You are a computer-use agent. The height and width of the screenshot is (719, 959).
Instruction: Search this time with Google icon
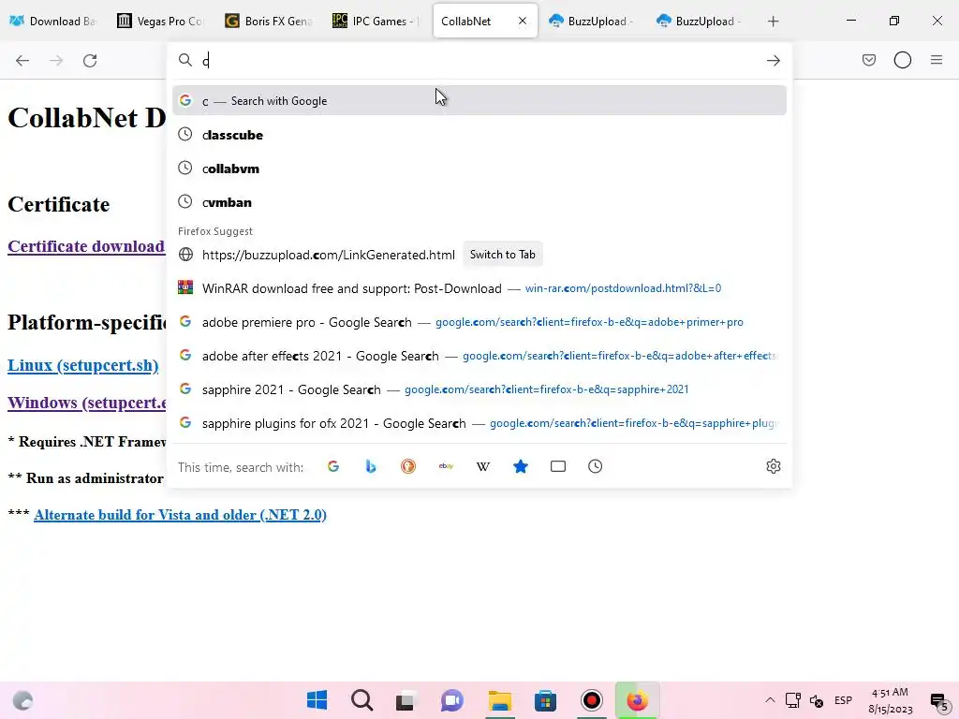pos(333,466)
